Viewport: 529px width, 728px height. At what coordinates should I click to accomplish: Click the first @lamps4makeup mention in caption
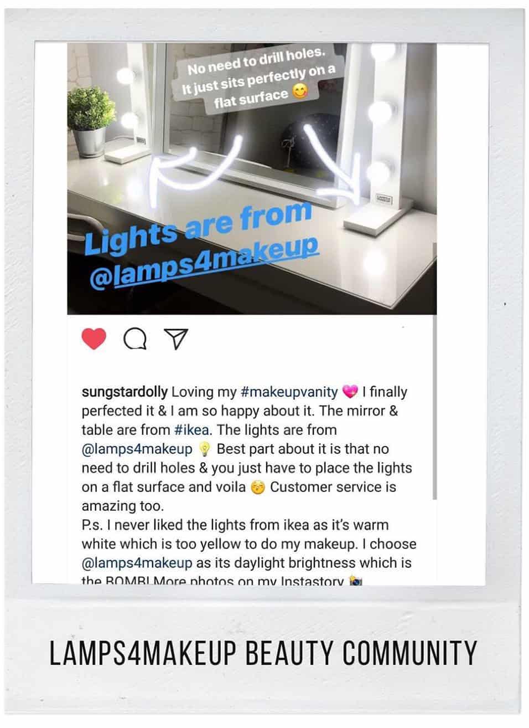click(137, 449)
